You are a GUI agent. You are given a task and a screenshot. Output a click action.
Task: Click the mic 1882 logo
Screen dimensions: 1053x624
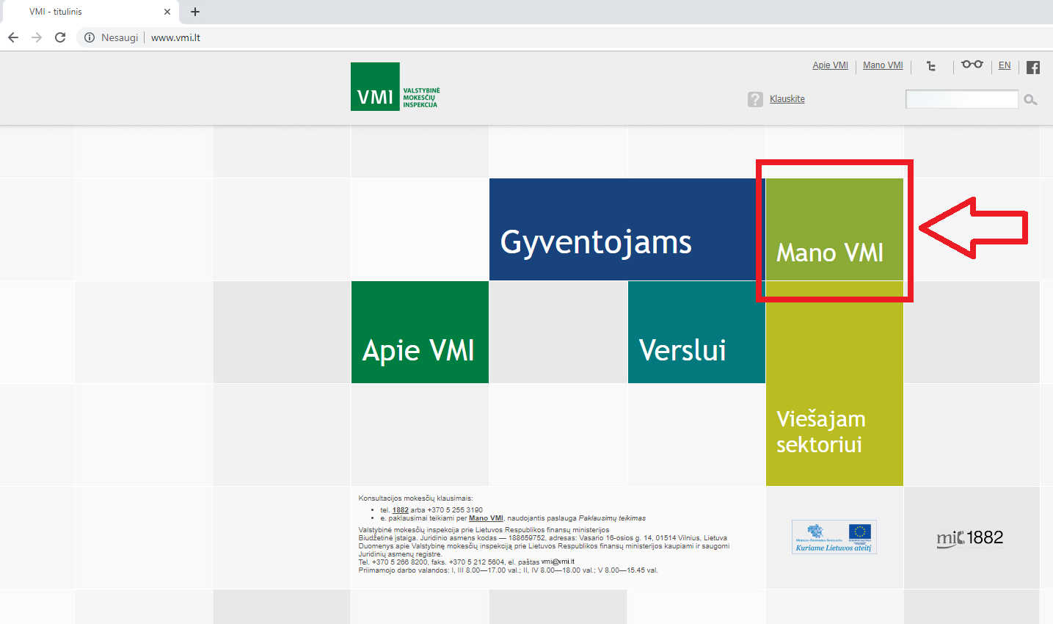[x=970, y=538]
